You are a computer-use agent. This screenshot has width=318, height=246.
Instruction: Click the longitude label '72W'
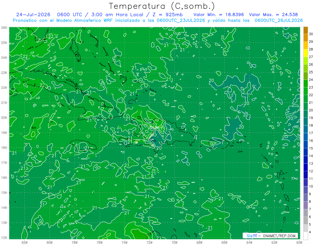[x=149, y=242]
